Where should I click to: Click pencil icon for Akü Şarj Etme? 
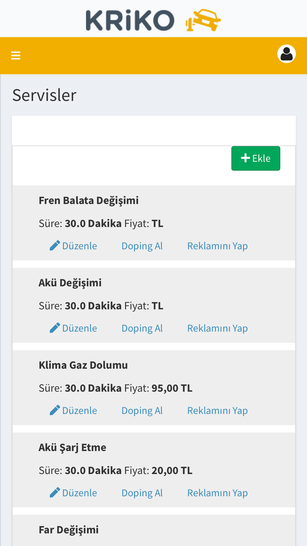coord(55,493)
